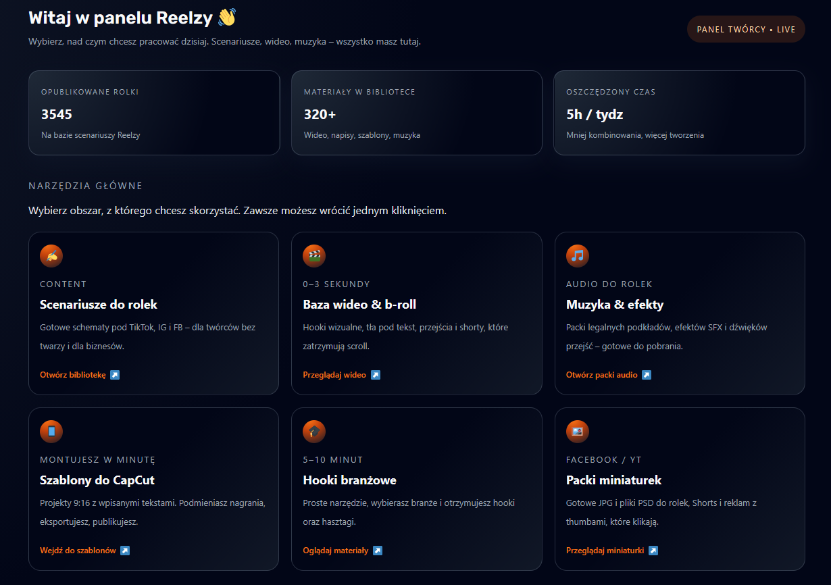
Task: Click the arrow icon beside Otwórz packi audio
Action: point(647,375)
